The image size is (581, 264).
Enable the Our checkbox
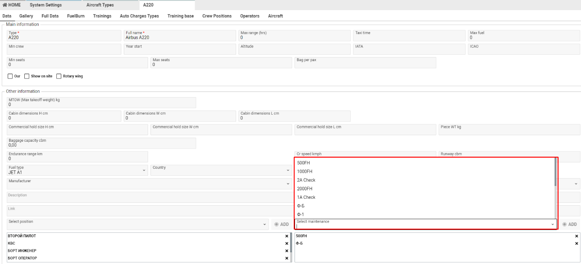[x=10, y=76]
